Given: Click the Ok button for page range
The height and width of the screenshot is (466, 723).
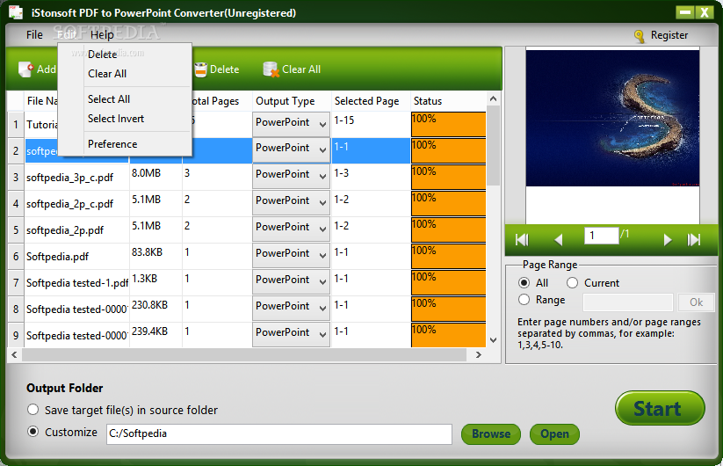Looking at the screenshot, I should 696,302.
